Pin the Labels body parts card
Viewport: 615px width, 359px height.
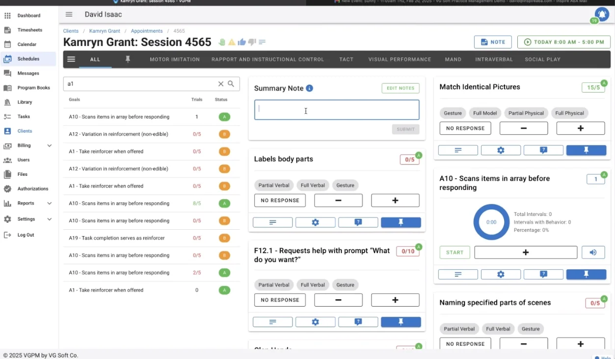[401, 222]
